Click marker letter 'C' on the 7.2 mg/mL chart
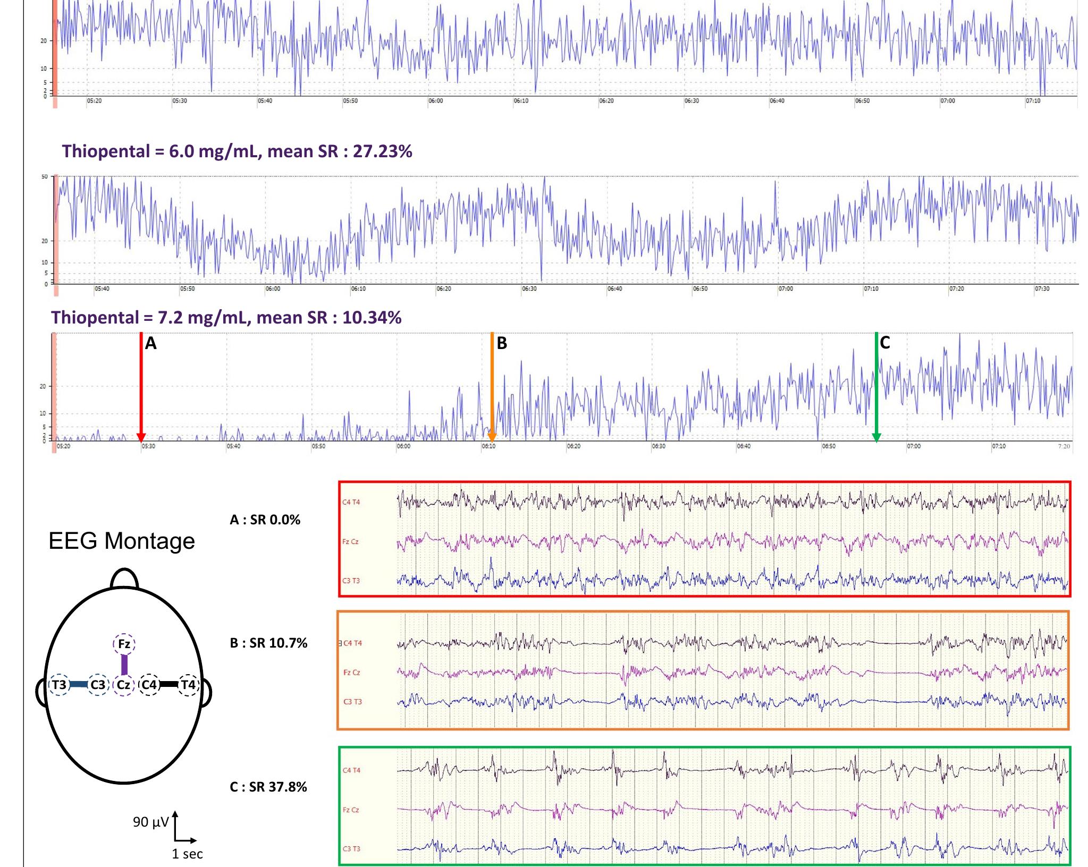 [885, 343]
